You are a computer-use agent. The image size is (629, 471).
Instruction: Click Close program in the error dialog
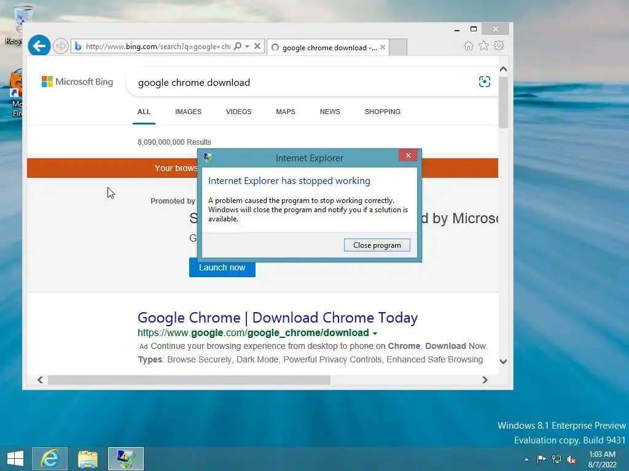(x=377, y=245)
